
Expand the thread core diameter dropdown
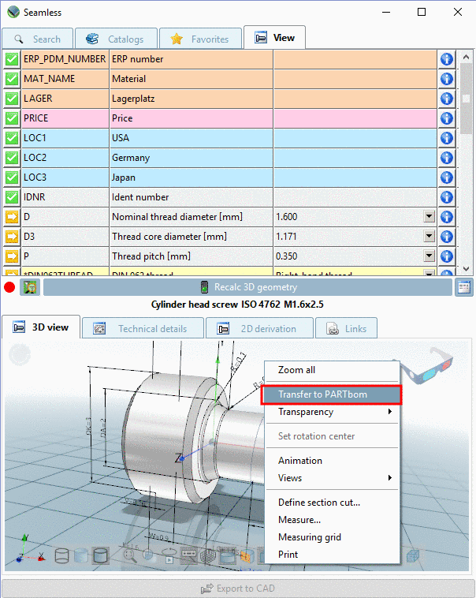[430, 237]
